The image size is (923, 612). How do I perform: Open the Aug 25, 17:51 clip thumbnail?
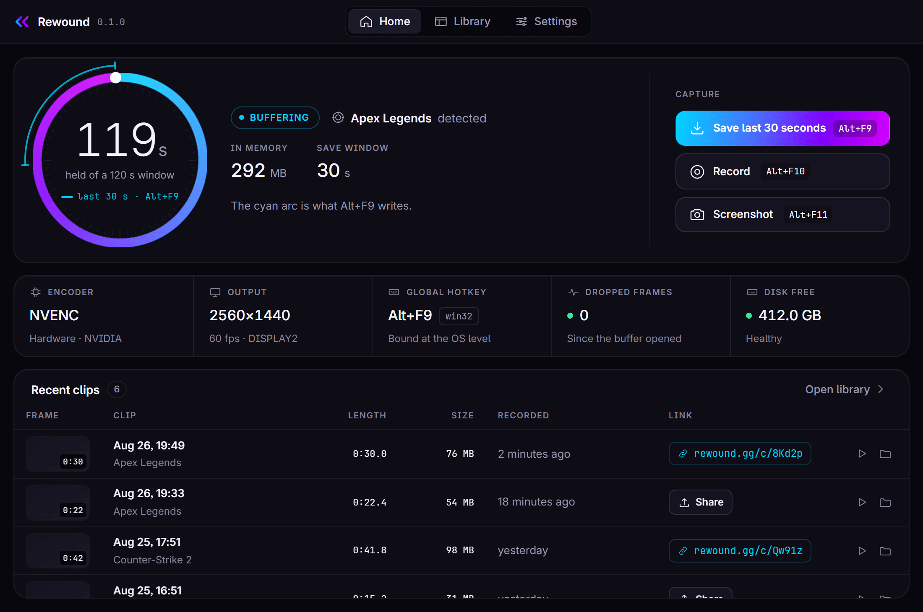click(x=58, y=551)
